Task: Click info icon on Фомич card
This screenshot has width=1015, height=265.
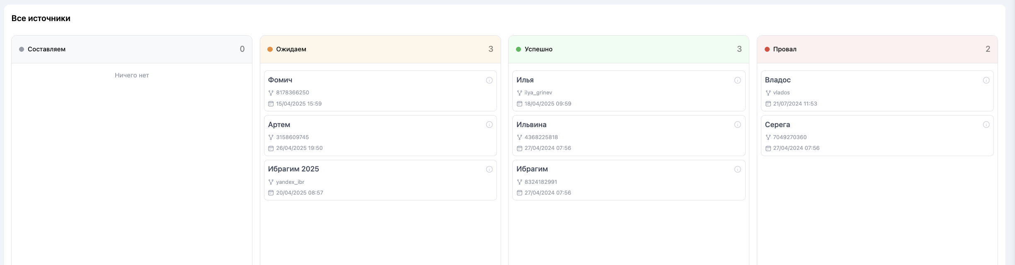Action: coord(489,80)
